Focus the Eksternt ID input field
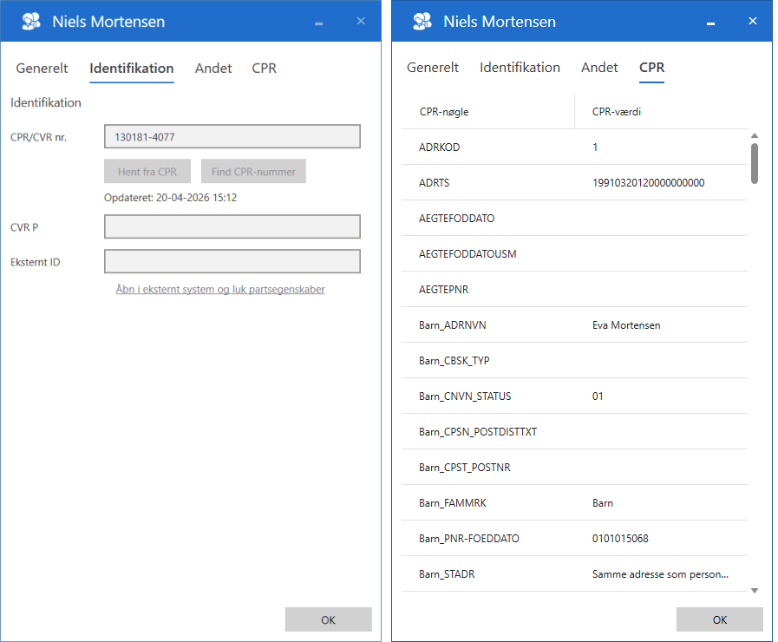This screenshot has height=642, width=778. point(232,261)
